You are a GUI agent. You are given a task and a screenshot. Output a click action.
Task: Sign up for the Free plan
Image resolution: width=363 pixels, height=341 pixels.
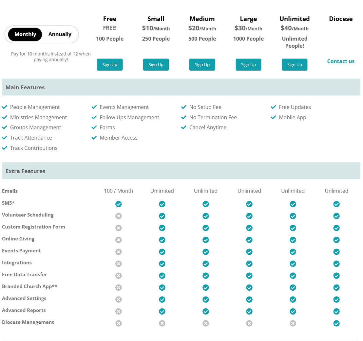tap(110, 65)
